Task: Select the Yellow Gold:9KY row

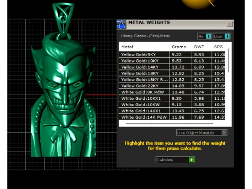Action: pyautogui.click(x=172, y=55)
